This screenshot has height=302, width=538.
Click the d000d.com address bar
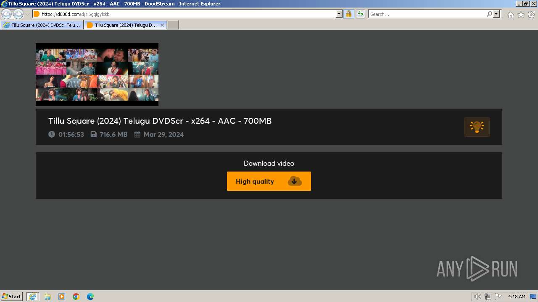coord(184,14)
